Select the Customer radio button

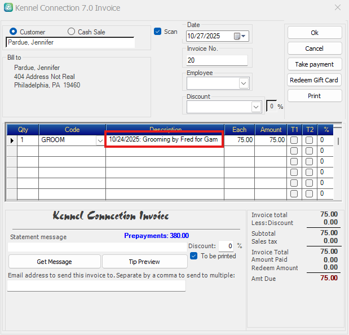tap(13, 32)
